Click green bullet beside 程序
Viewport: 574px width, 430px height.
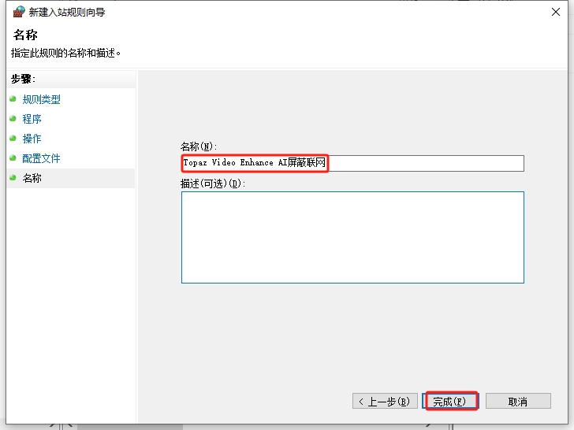click(x=13, y=118)
